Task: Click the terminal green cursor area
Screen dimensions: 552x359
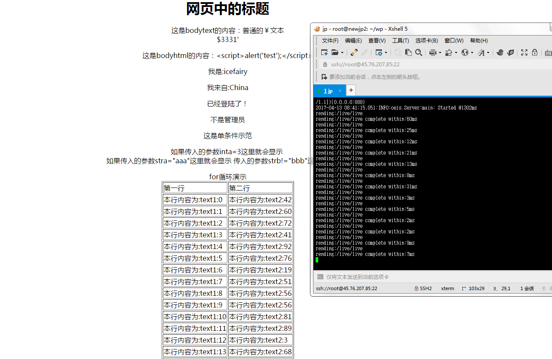Action: 317,260
